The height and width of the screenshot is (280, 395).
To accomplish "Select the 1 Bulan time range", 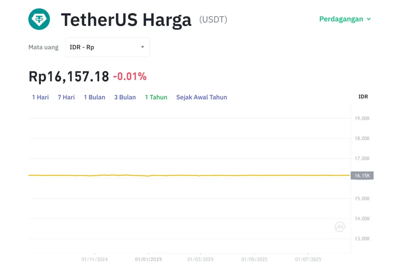I will pyautogui.click(x=95, y=97).
